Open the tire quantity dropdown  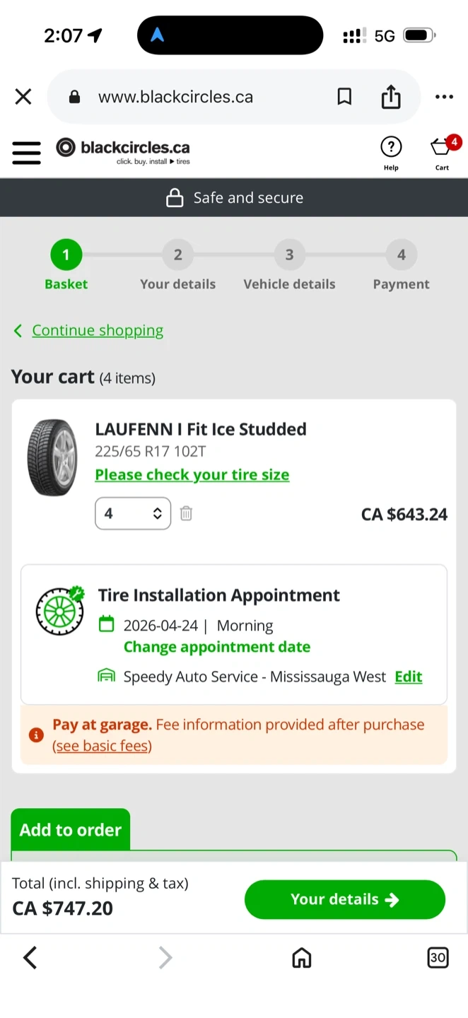point(133,514)
